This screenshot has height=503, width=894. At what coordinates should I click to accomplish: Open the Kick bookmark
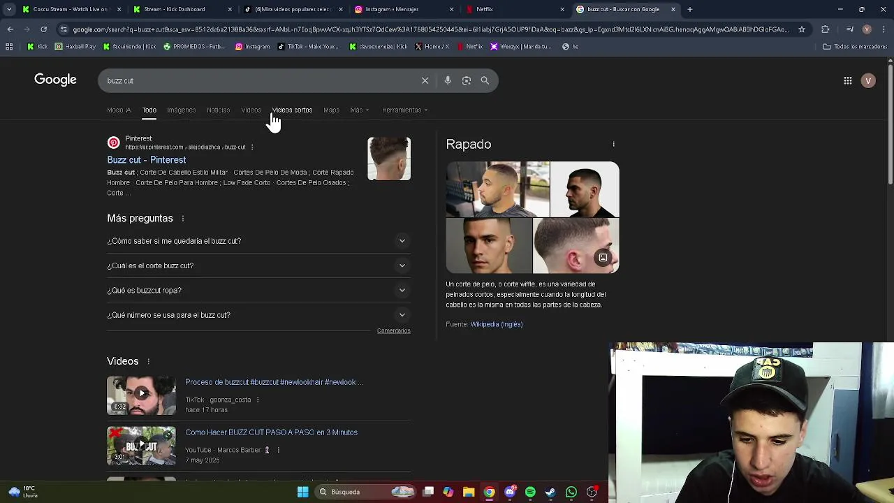pos(38,47)
